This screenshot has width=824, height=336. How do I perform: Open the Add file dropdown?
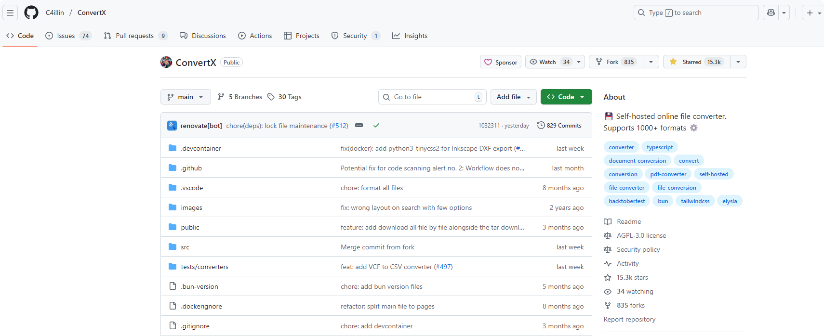point(514,97)
